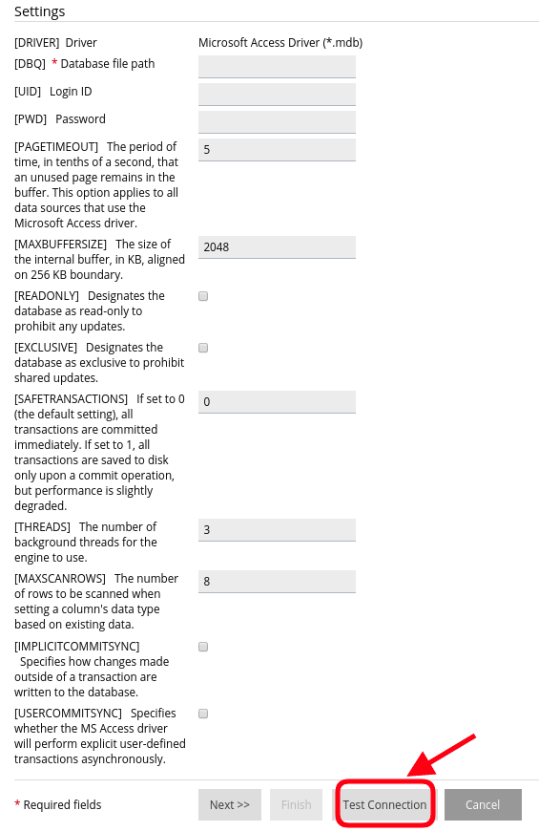Click the Microsoft Access Driver (*.mdb) text
Viewport: 539px width, 832px height.
click(x=280, y=42)
